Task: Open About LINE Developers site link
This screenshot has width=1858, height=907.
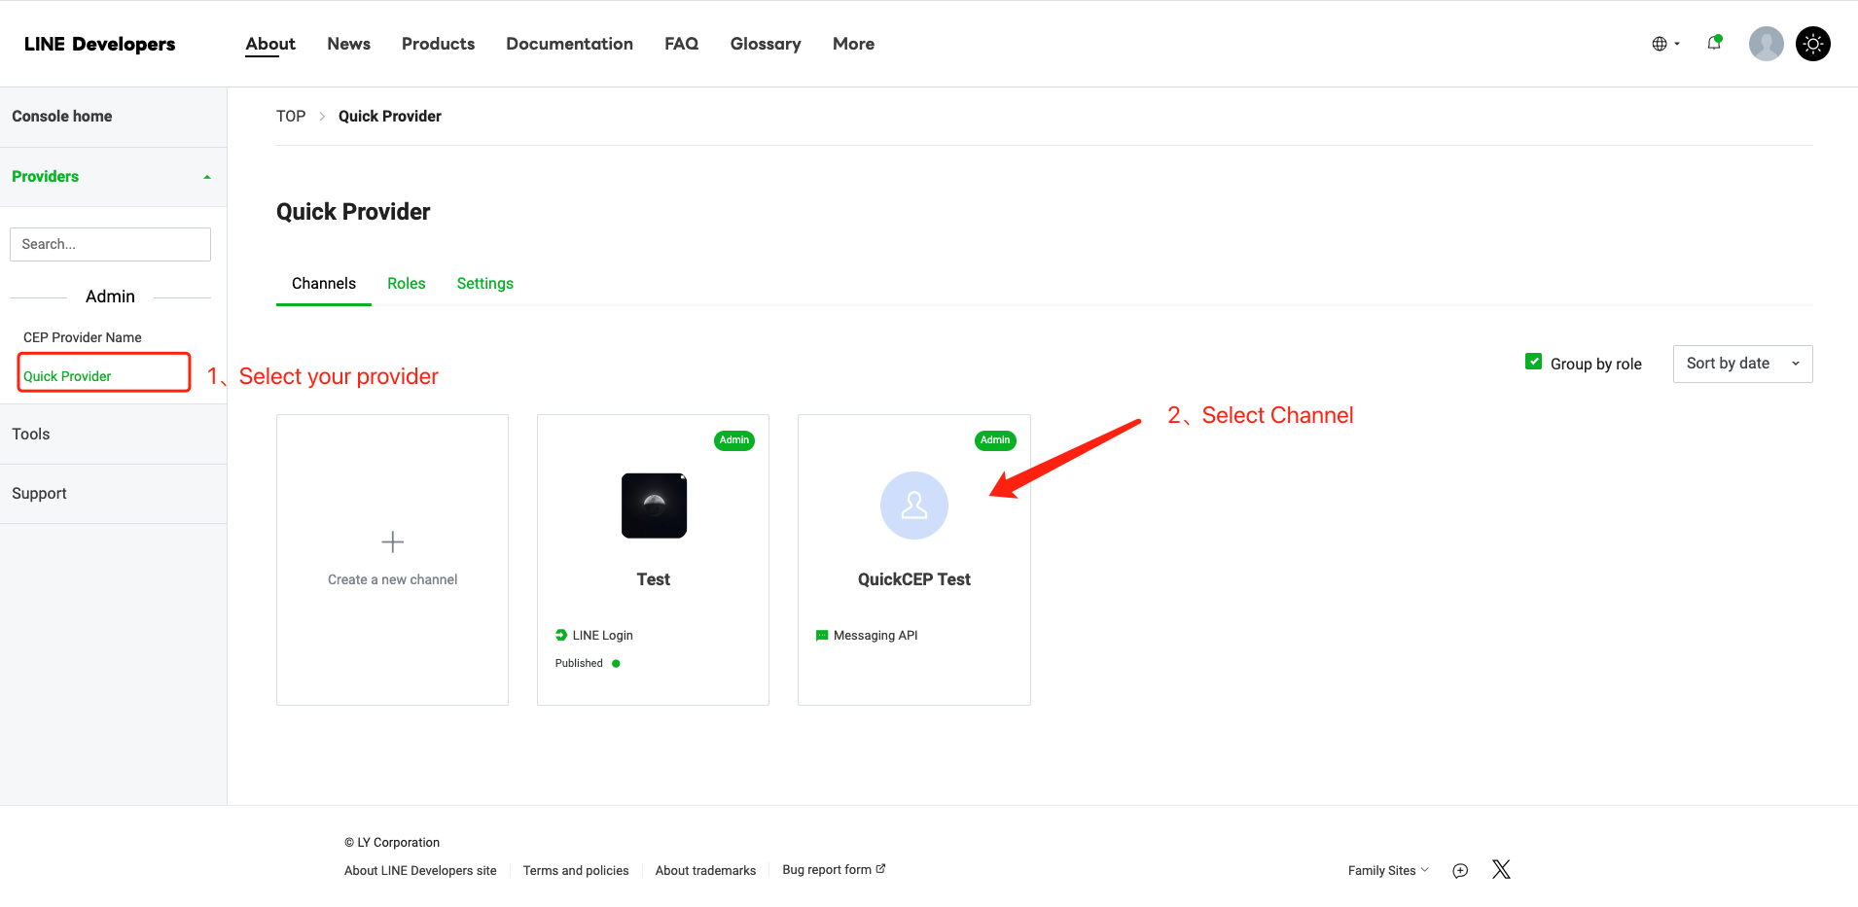Action: tap(420, 871)
